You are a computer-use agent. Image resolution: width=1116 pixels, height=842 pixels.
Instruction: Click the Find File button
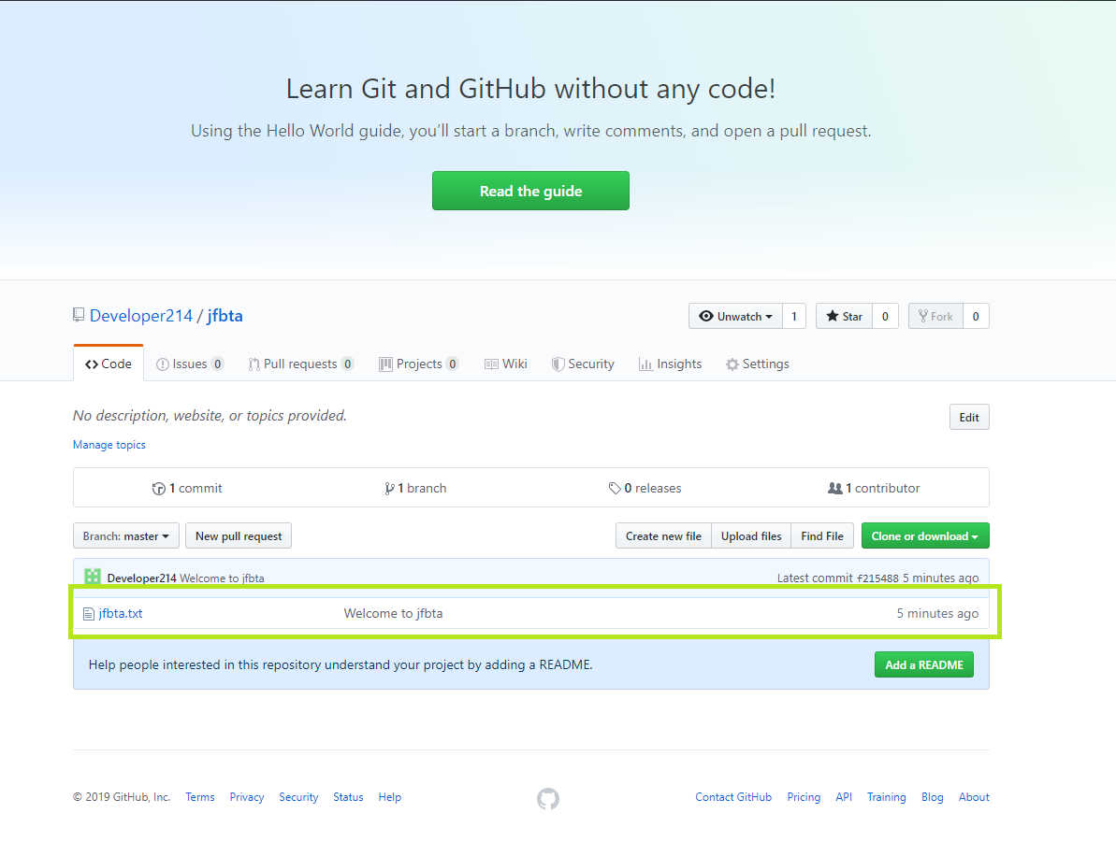(822, 536)
